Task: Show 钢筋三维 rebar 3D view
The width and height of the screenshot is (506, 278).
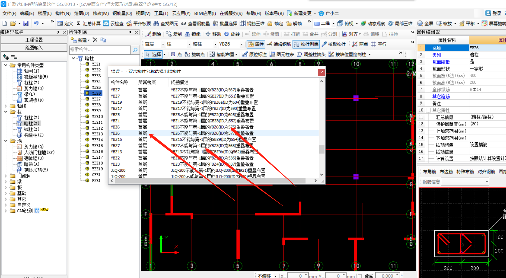Action: click(x=252, y=24)
